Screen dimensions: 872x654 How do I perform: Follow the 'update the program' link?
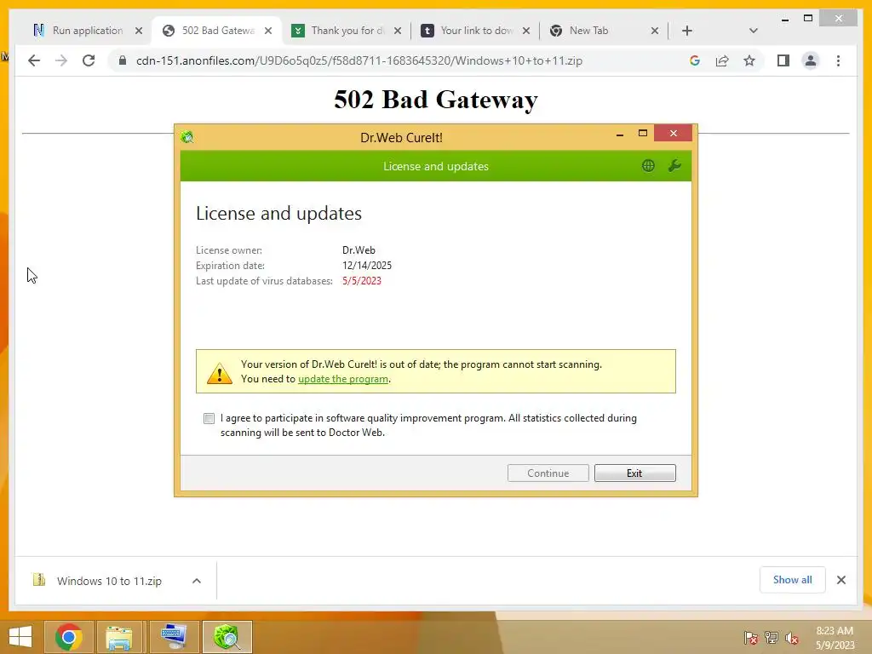(343, 379)
